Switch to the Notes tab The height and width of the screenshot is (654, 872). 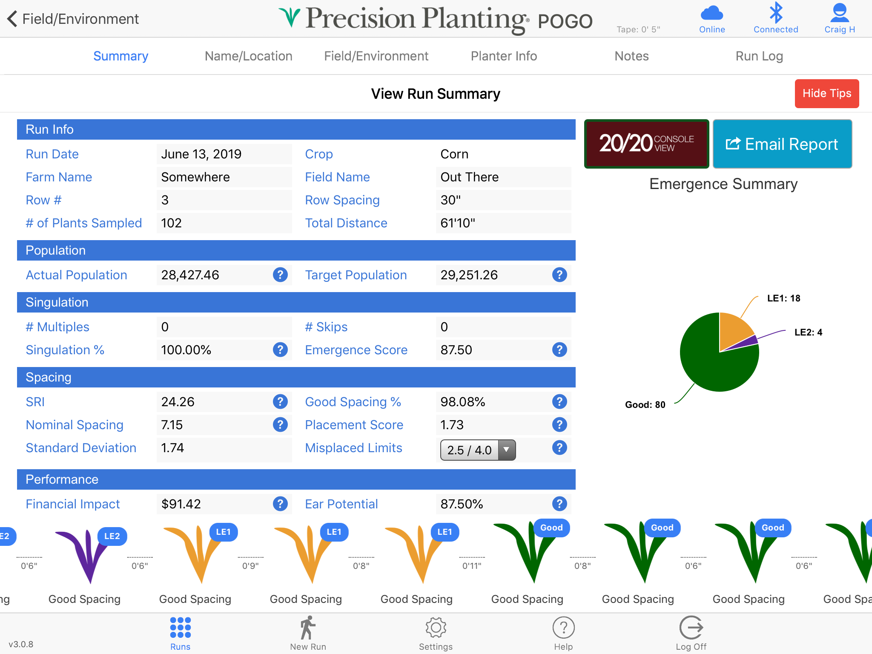click(631, 56)
